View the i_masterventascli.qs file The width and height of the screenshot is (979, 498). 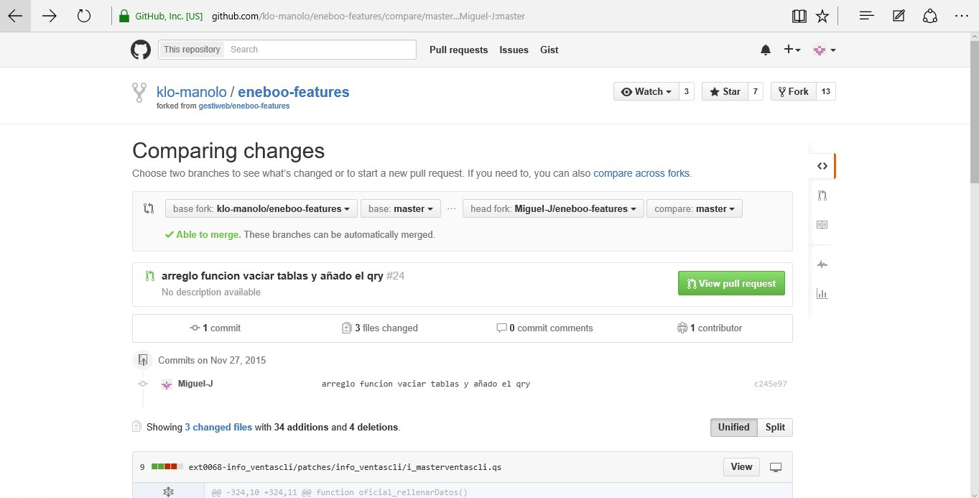[741, 467]
